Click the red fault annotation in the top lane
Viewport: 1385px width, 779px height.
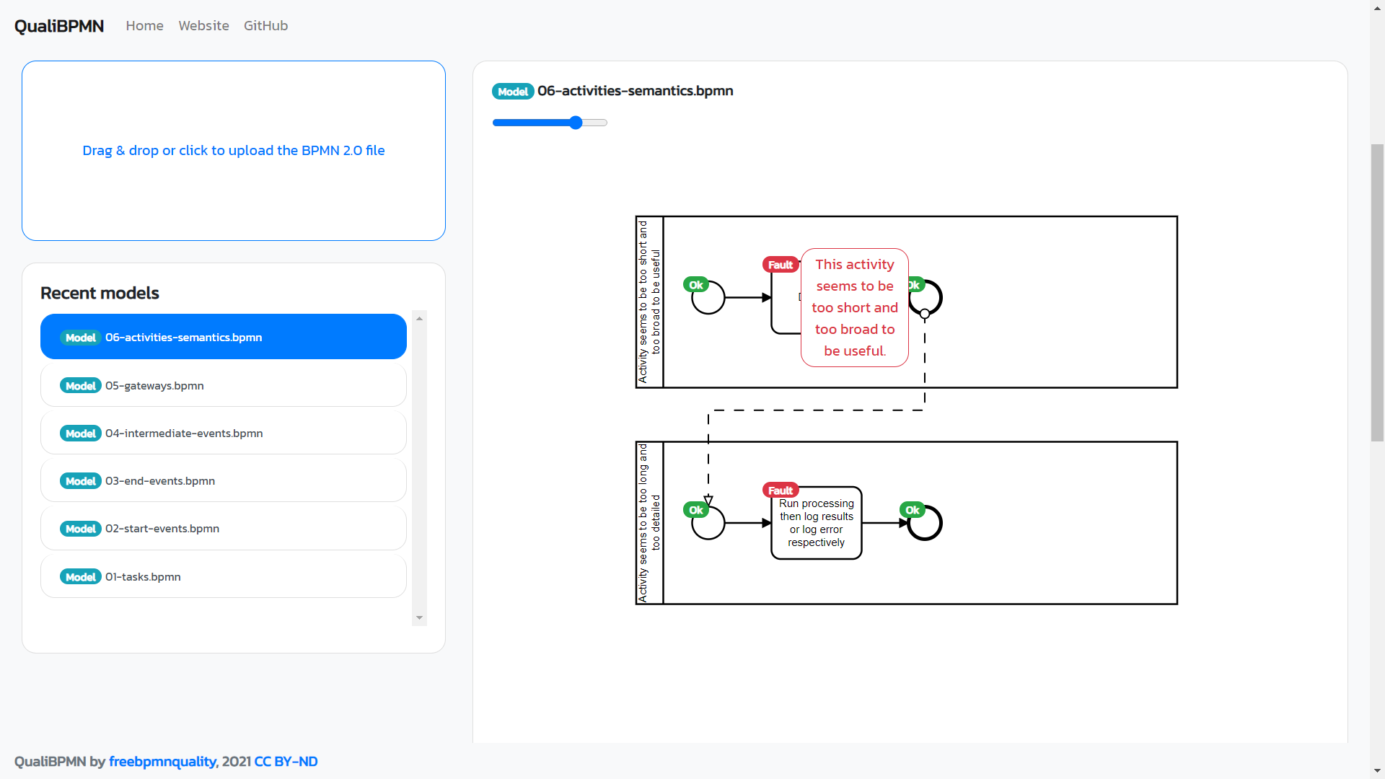[854, 307]
